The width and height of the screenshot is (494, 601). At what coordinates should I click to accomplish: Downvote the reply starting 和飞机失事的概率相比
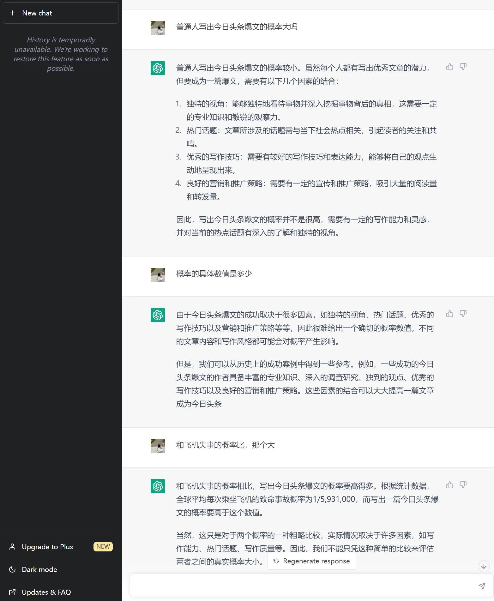pyautogui.click(x=463, y=485)
